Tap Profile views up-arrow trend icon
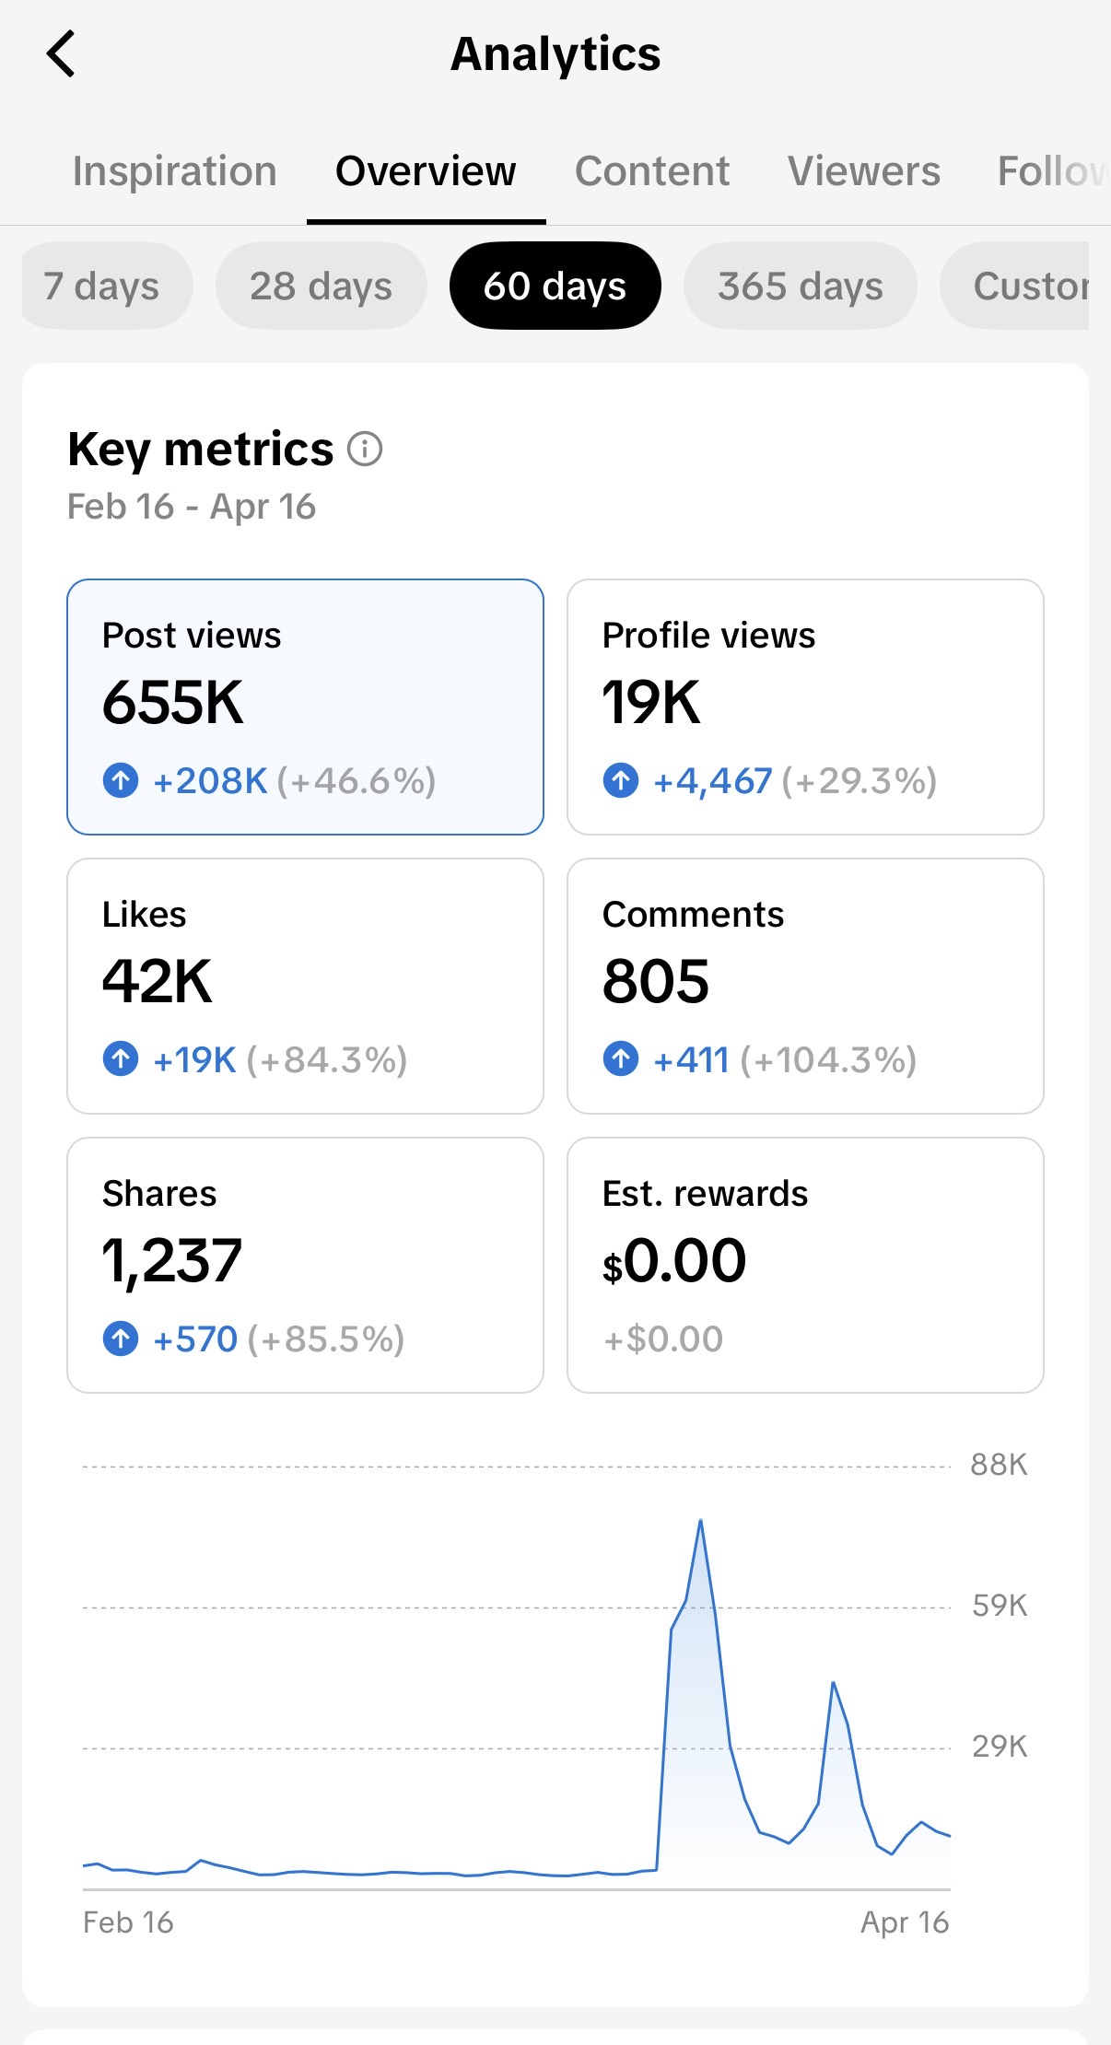This screenshot has height=2045, width=1111. click(621, 780)
